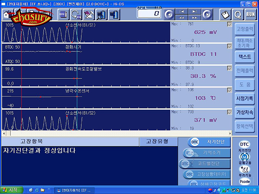This screenshot has height=194, width=259.
Task: Select the 가상차속 button
Action: click(x=245, y=112)
